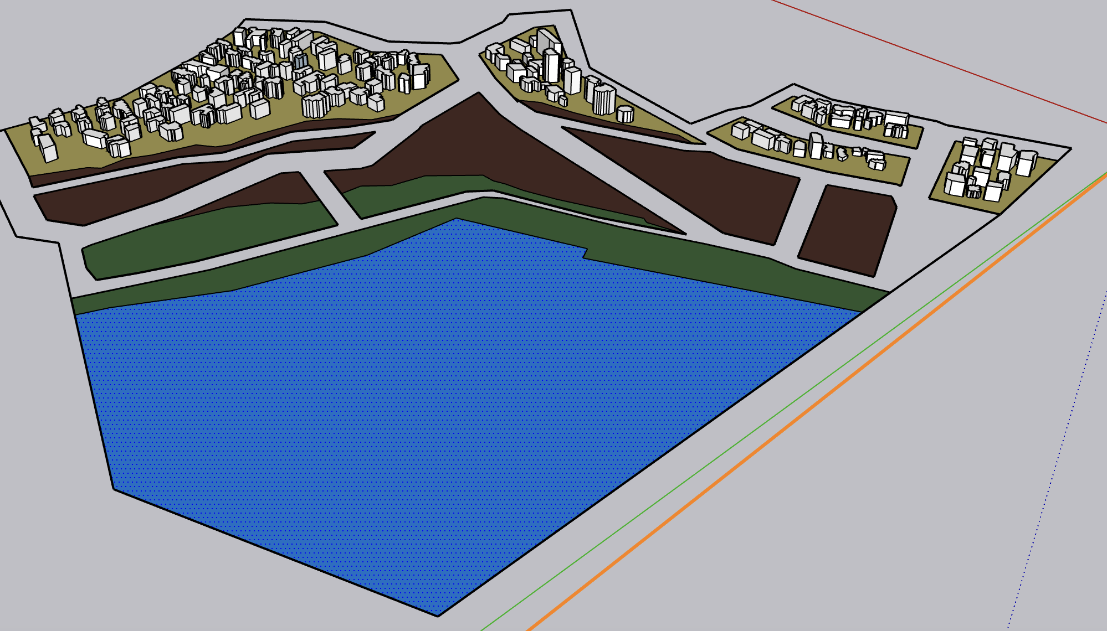
Task: Select the separate green parcel on the left
Action: pyautogui.click(x=211, y=235)
